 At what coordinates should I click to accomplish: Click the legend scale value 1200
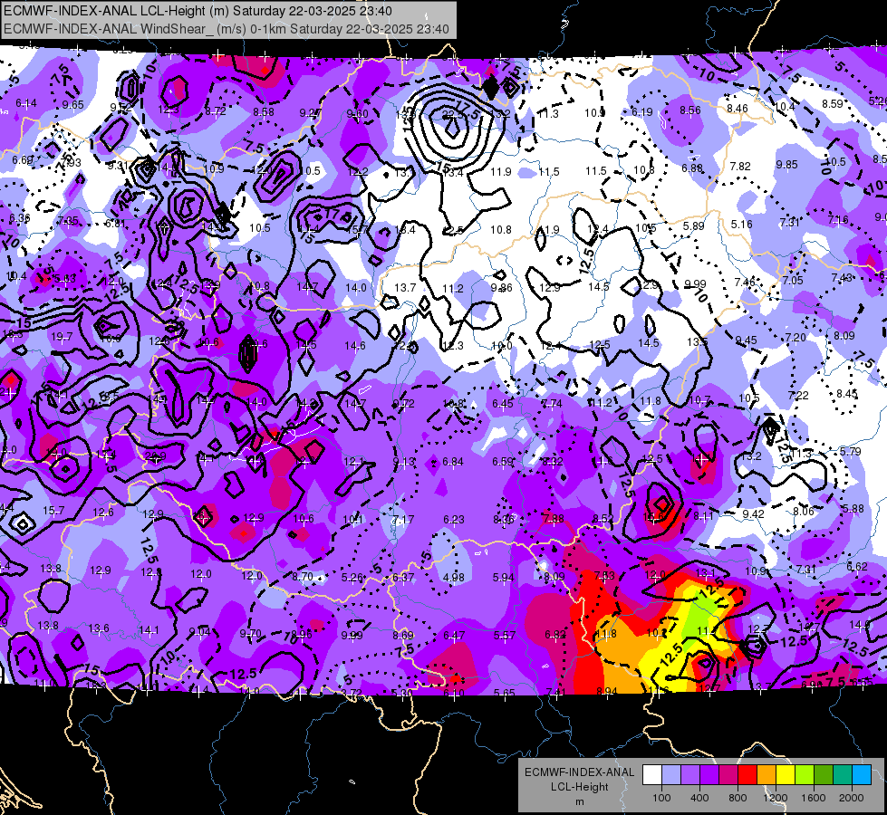point(776,798)
